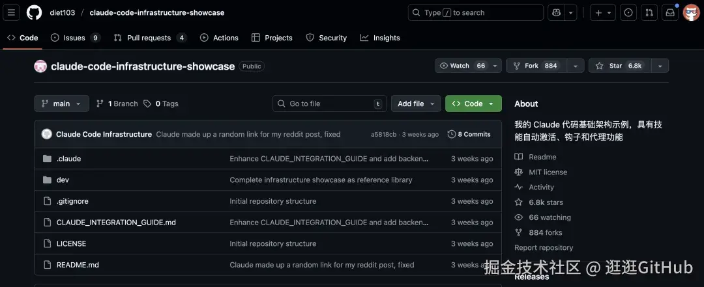Click the Report repository link

coord(544,247)
